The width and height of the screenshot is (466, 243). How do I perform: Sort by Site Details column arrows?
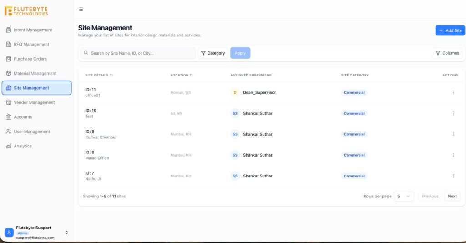click(111, 75)
